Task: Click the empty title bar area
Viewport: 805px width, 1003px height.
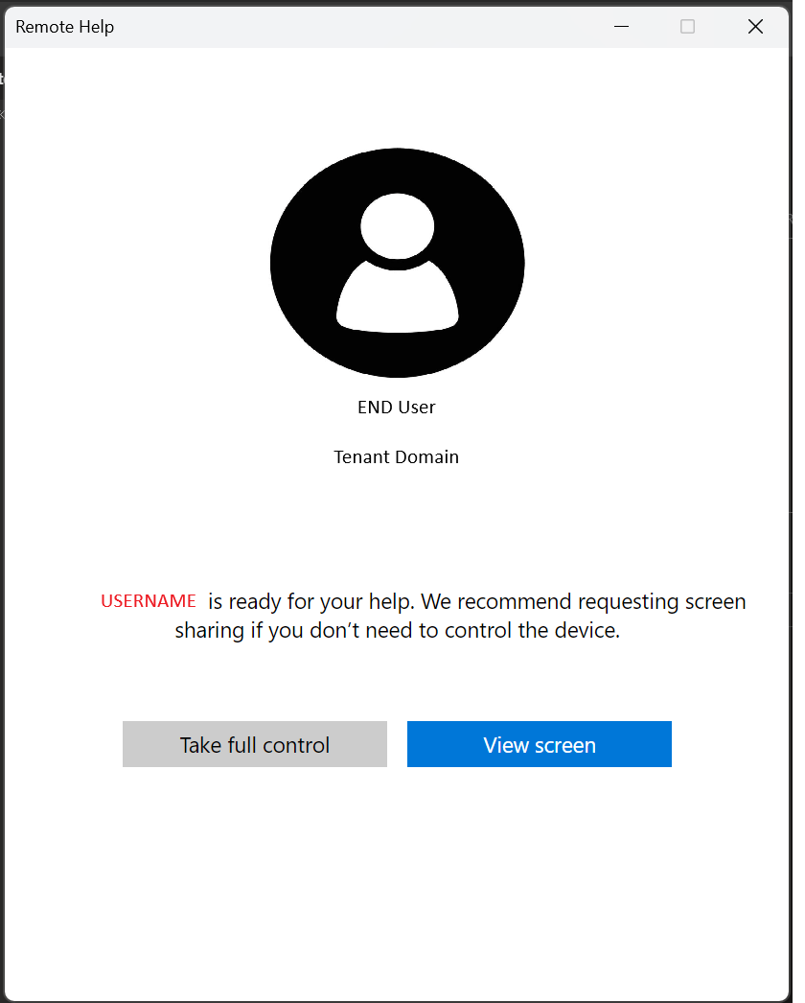Action: click(364, 27)
